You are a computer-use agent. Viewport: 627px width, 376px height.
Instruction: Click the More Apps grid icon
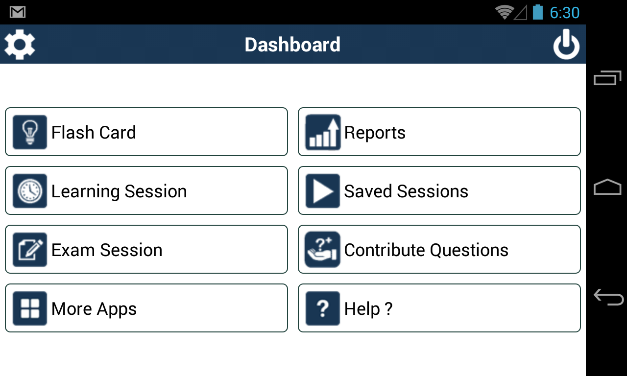coord(30,308)
